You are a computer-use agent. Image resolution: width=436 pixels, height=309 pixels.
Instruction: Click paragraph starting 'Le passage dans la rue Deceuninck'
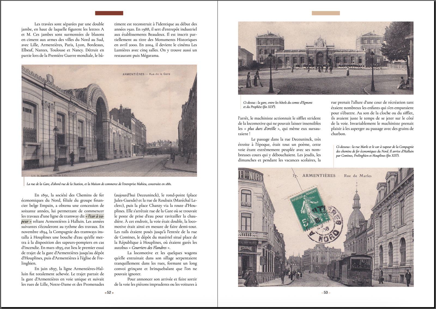[x=279, y=150]
